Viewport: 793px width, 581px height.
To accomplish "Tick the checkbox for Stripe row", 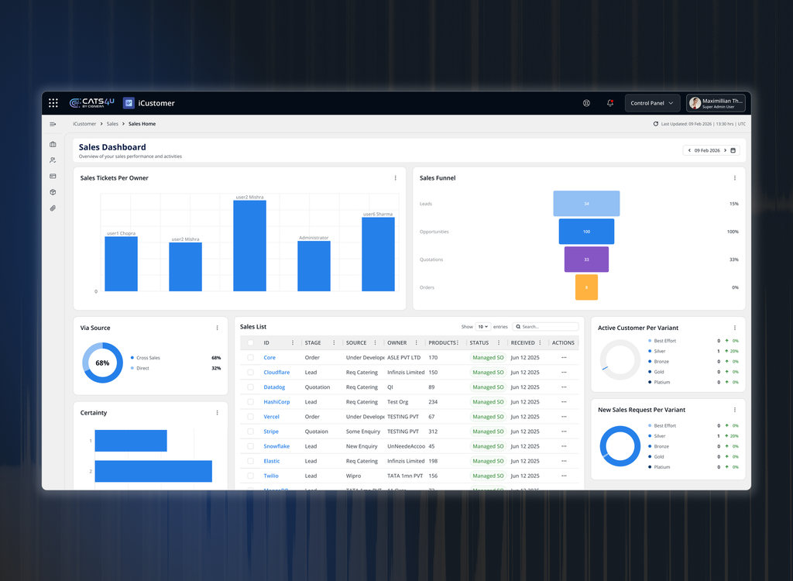I will [x=250, y=431].
